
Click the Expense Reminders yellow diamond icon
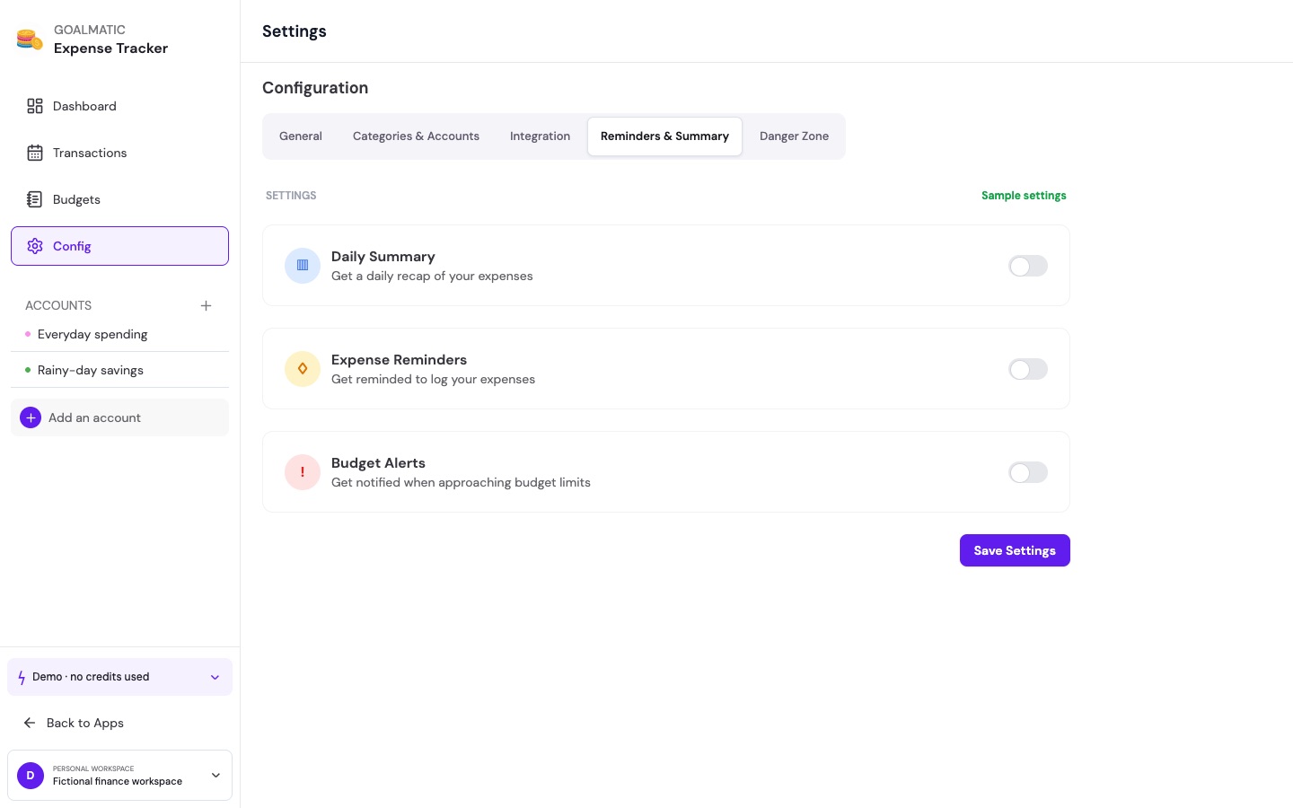(303, 369)
